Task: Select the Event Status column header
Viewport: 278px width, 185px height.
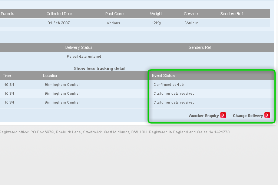Action: point(163,75)
